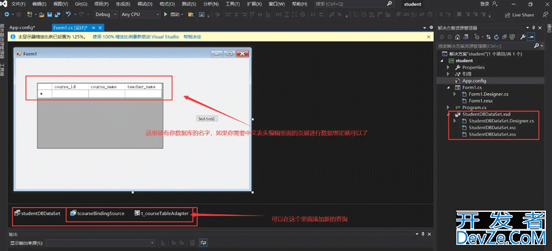Screen dimensions: 552x251
Task: Click the pending changes filter icon
Action: (477, 37)
